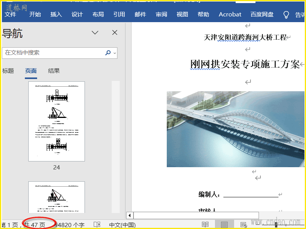
Task: Close the navigation pane
Action: pyautogui.click(x=115, y=33)
